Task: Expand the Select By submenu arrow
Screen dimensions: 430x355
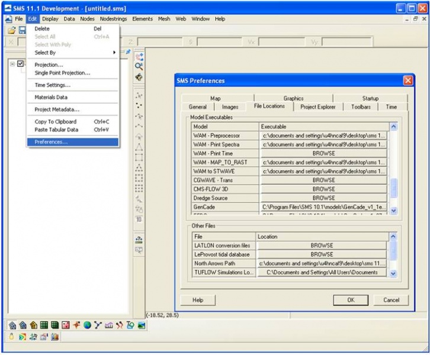Action: pos(114,52)
